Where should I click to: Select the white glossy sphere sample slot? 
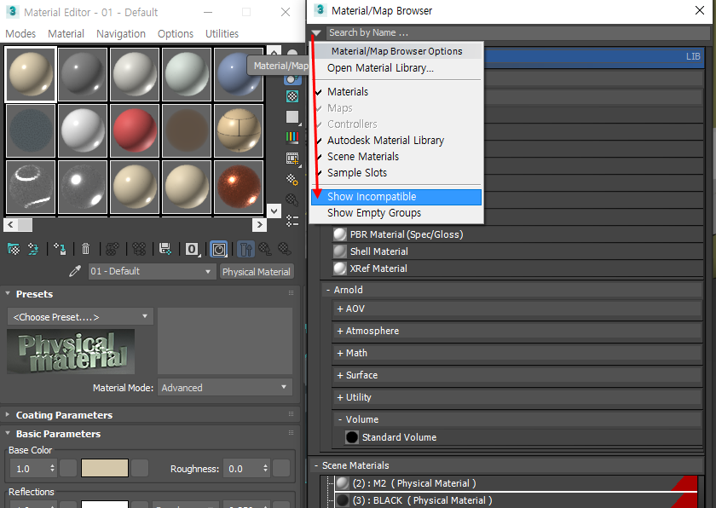coord(83,130)
